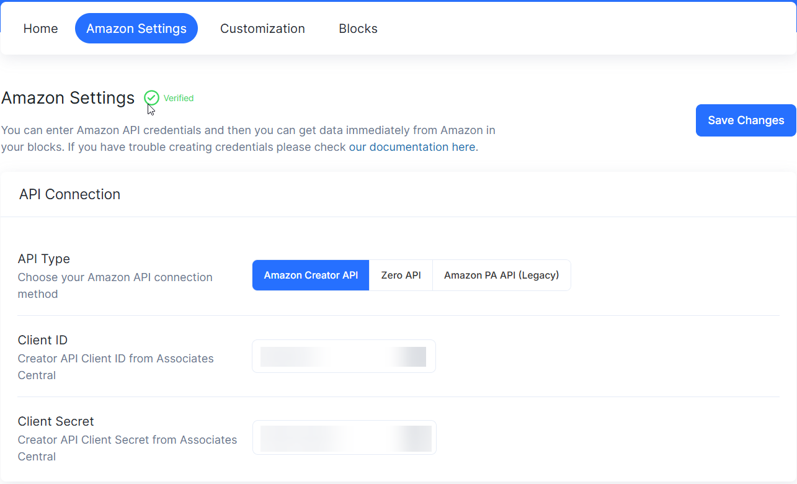Focus the Client ID input field
The width and height of the screenshot is (797, 484).
point(344,356)
